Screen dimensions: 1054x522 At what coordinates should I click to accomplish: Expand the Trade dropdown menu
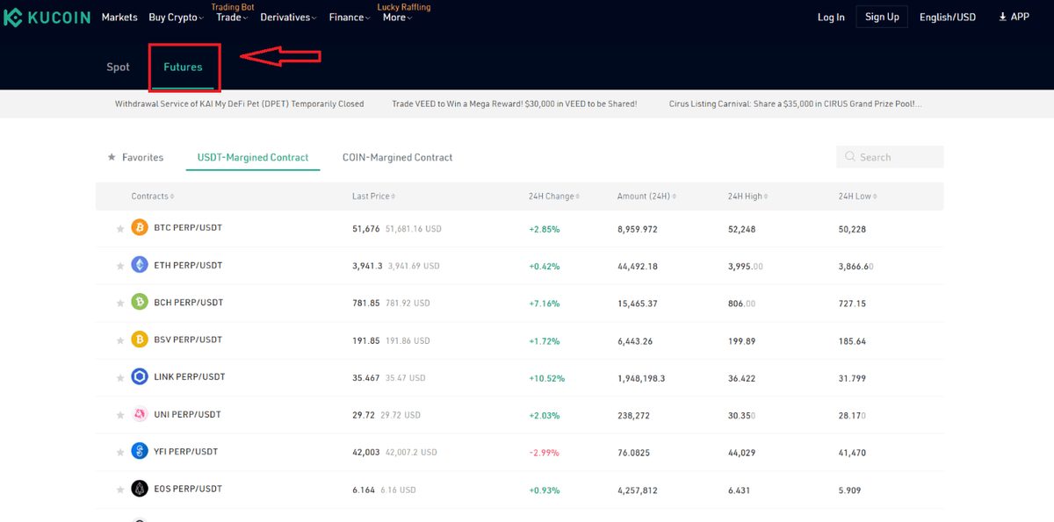[x=231, y=18]
